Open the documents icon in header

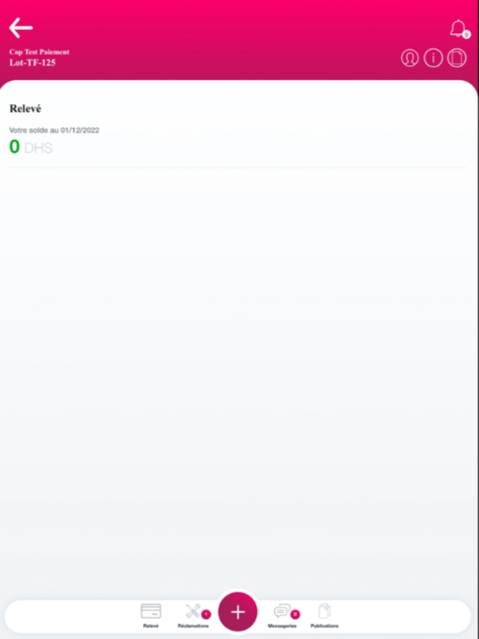tap(456, 58)
